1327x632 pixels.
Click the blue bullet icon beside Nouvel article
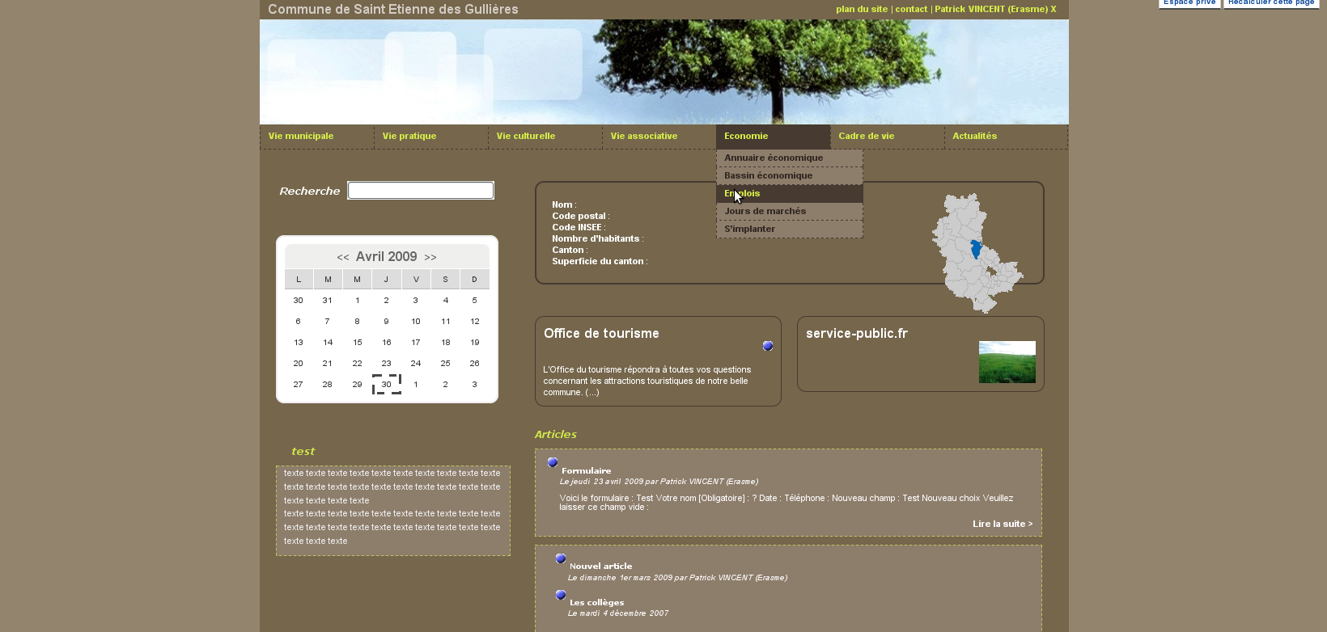point(561,558)
